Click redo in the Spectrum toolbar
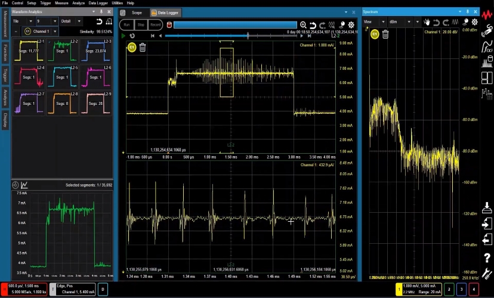This screenshot has width=494, height=298. 446,22
